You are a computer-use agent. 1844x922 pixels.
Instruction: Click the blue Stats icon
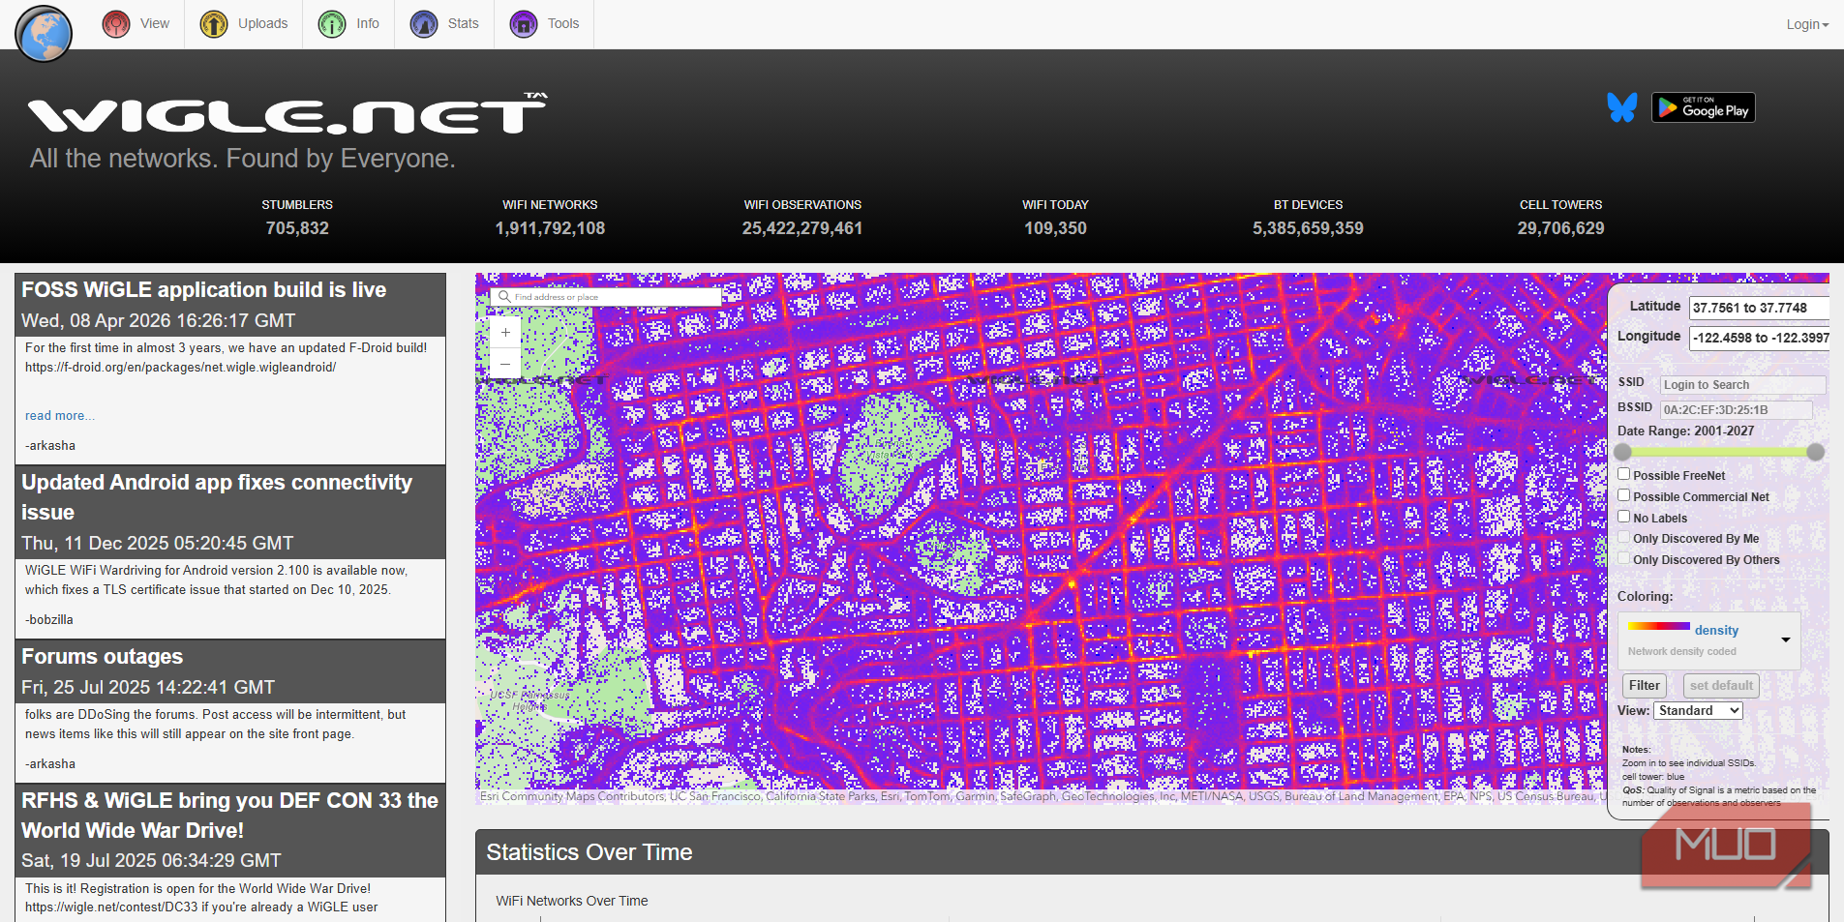tap(424, 24)
